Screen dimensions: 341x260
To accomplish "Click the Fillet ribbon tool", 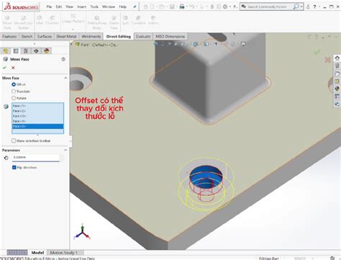I will (40, 20).
